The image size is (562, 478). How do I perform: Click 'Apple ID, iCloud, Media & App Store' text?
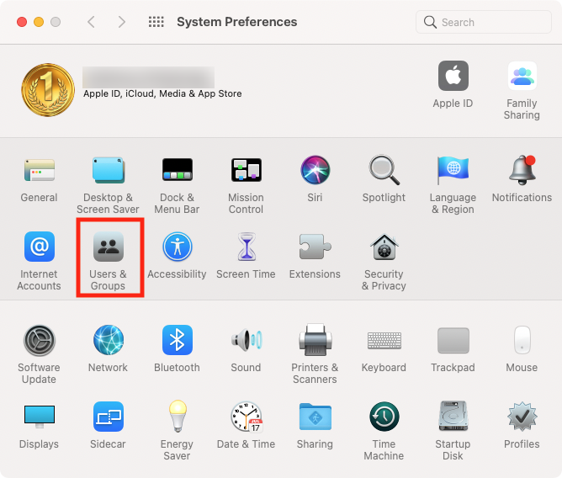[162, 94]
